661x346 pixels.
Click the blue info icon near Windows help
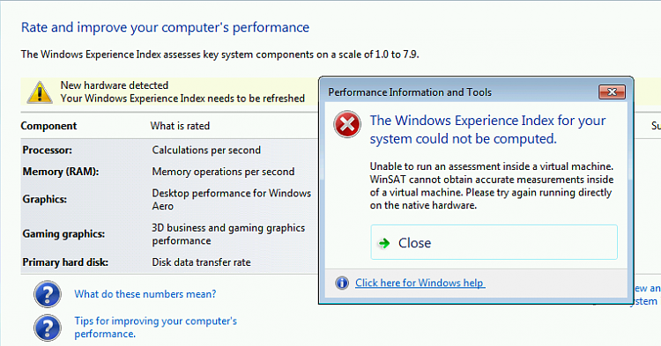[342, 283]
